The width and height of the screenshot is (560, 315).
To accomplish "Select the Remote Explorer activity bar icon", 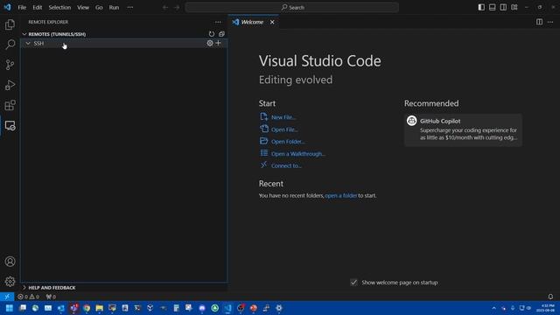I will (10, 125).
